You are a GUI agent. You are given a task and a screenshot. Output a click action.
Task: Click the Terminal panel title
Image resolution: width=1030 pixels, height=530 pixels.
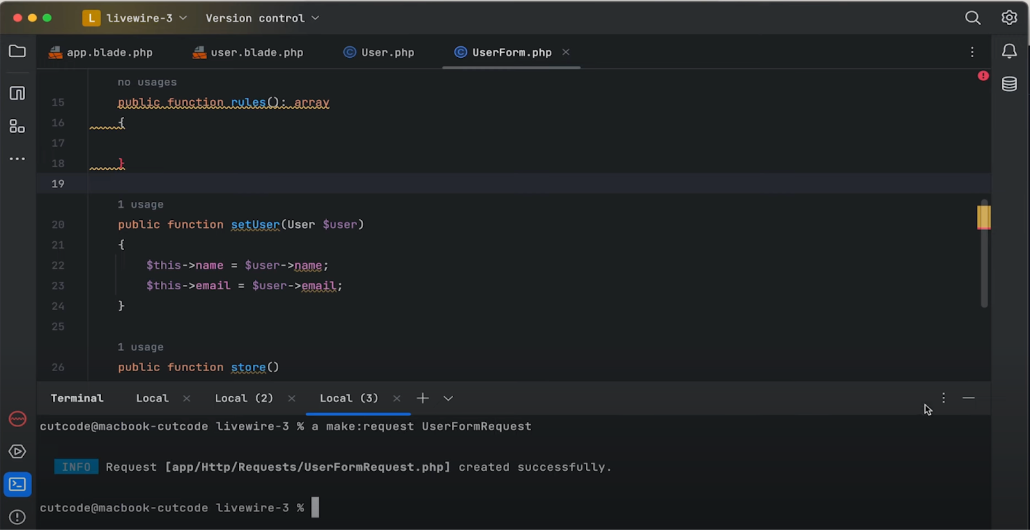click(x=77, y=398)
